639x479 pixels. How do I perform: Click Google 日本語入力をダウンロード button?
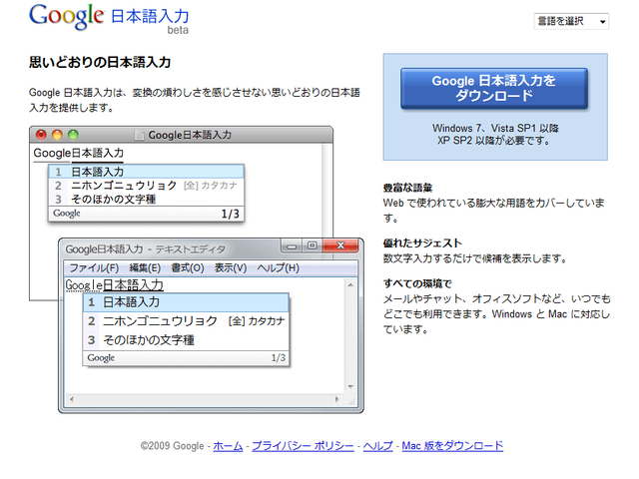[494, 88]
